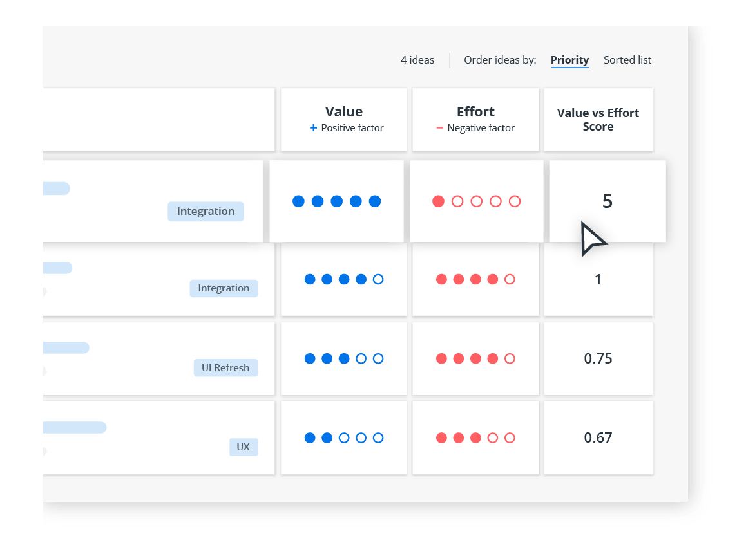Set UI Refresh row value to four dots

coord(361,358)
